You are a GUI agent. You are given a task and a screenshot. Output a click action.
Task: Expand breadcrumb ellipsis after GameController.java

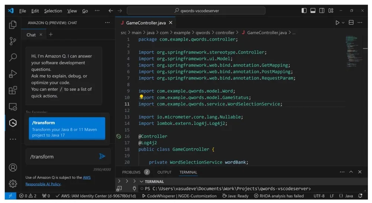(294, 33)
